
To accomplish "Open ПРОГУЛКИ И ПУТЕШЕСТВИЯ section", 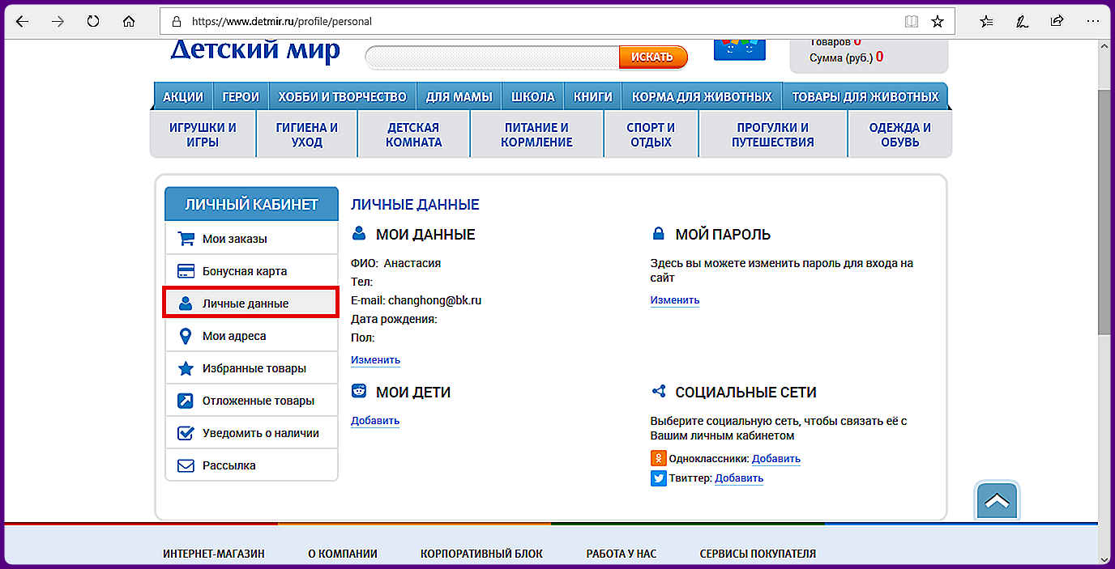I will 773,134.
